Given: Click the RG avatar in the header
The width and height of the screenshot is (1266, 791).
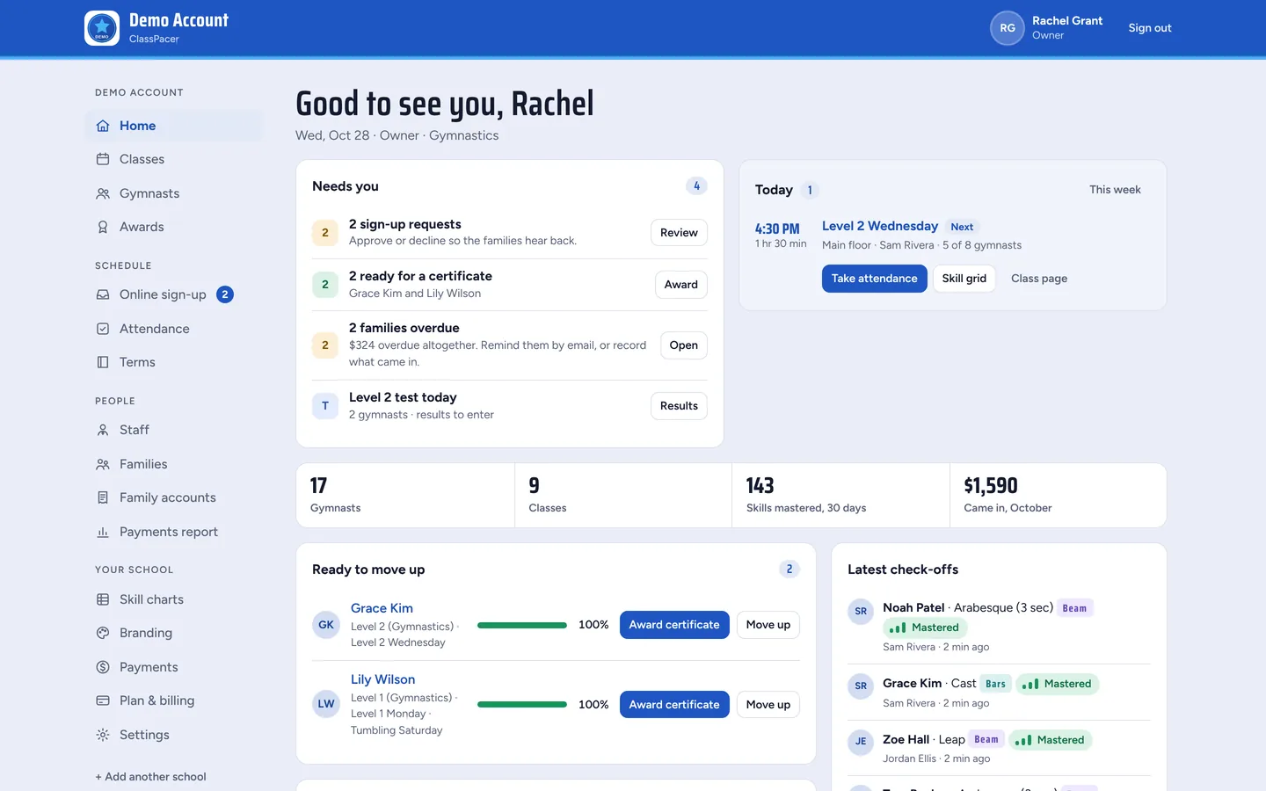Looking at the screenshot, I should (x=1008, y=28).
